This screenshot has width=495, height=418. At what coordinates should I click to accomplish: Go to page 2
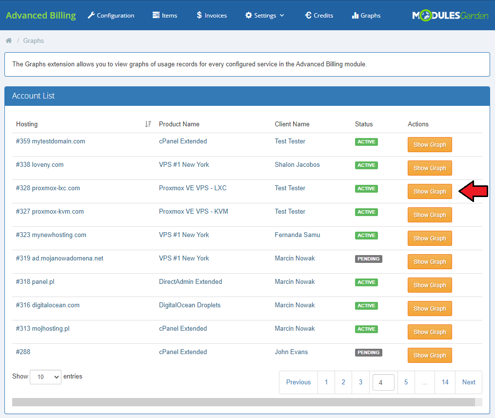[x=343, y=382]
